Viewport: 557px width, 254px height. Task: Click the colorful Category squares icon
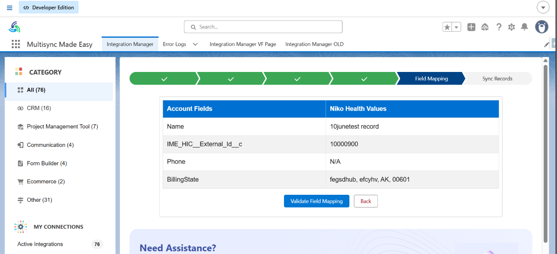(x=18, y=72)
